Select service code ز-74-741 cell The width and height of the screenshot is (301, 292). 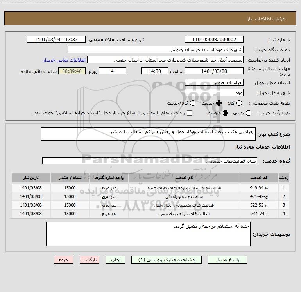tap(259, 214)
